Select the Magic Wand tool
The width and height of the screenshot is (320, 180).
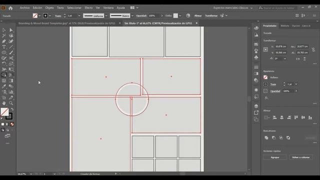click(x=4, y=35)
